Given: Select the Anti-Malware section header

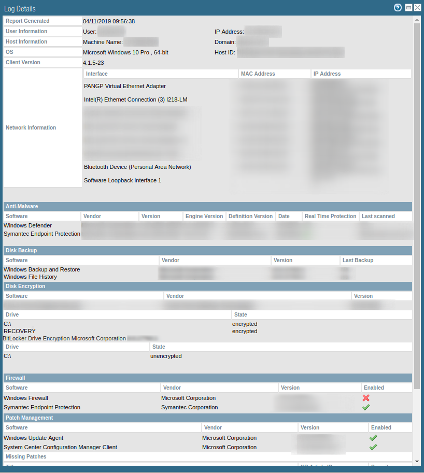Looking at the screenshot, I should tap(208, 206).
